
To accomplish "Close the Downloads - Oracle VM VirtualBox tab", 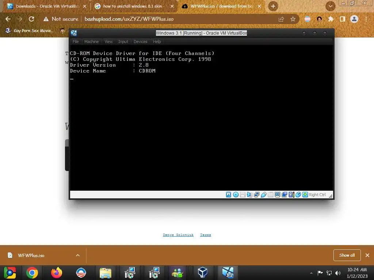I will (x=85, y=6).
